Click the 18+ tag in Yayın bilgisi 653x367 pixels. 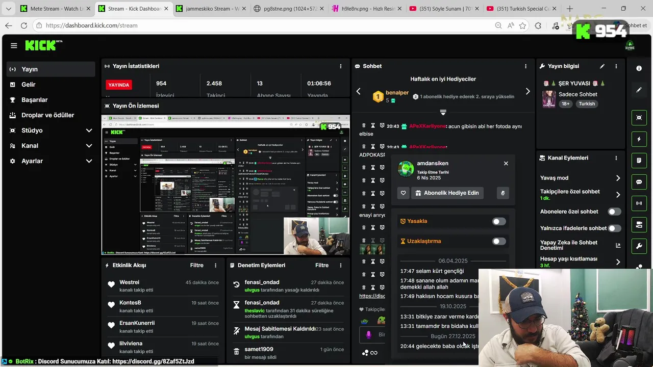(566, 104)
